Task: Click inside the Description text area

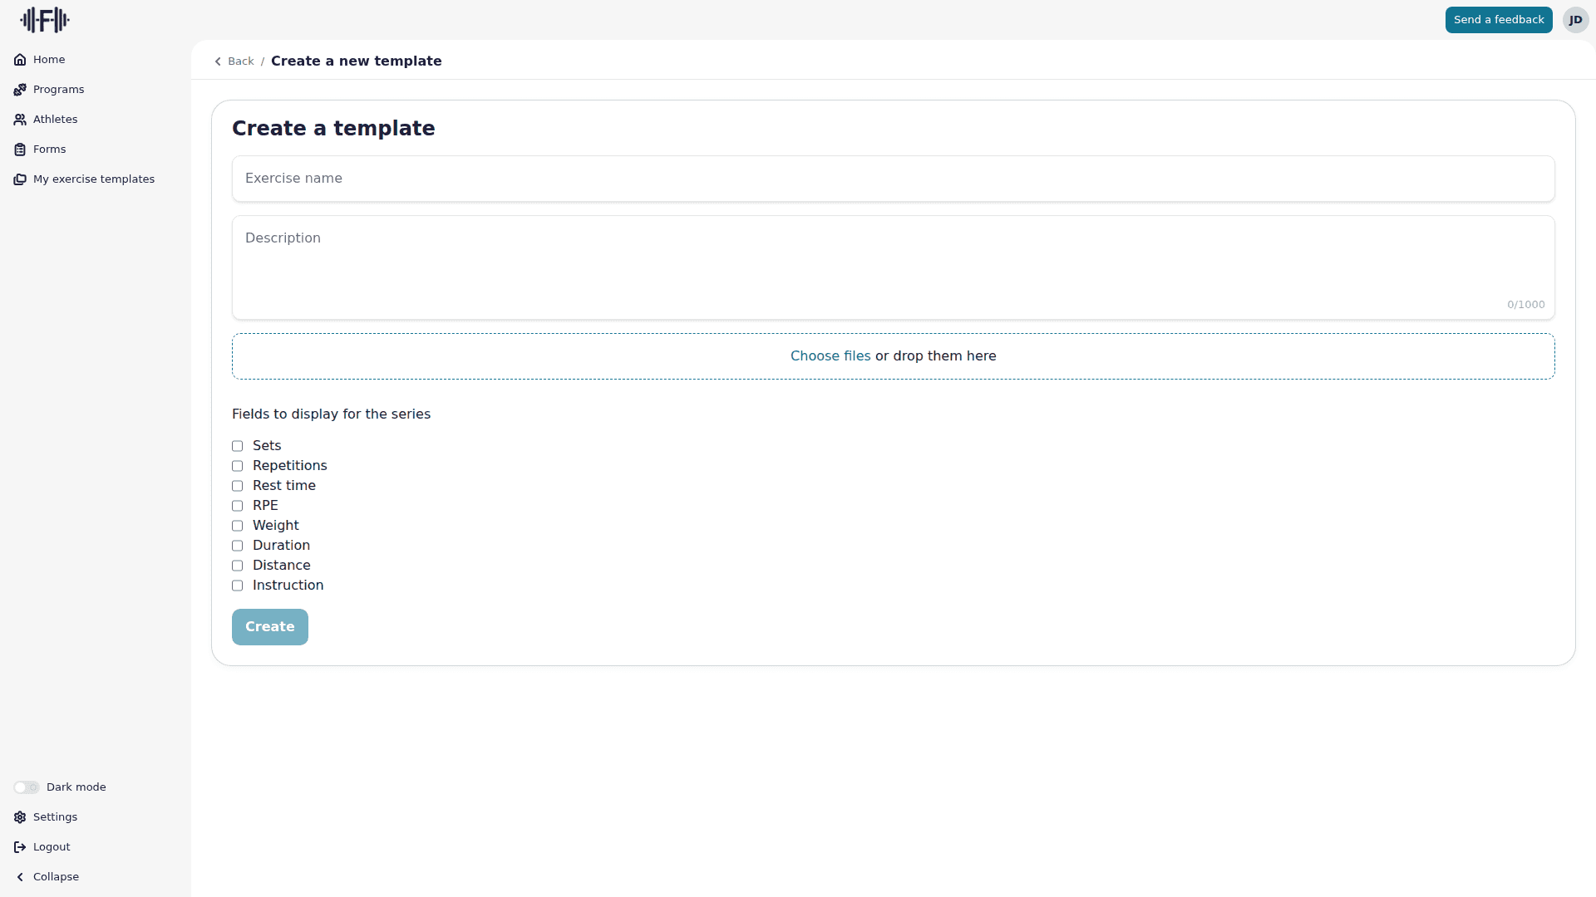Action: [x=894, y=267]
